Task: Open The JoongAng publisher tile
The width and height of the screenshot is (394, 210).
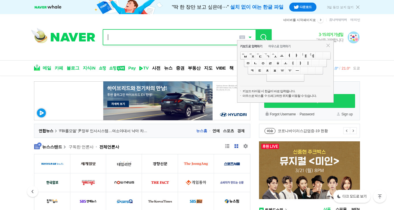Action: point(196,164)
